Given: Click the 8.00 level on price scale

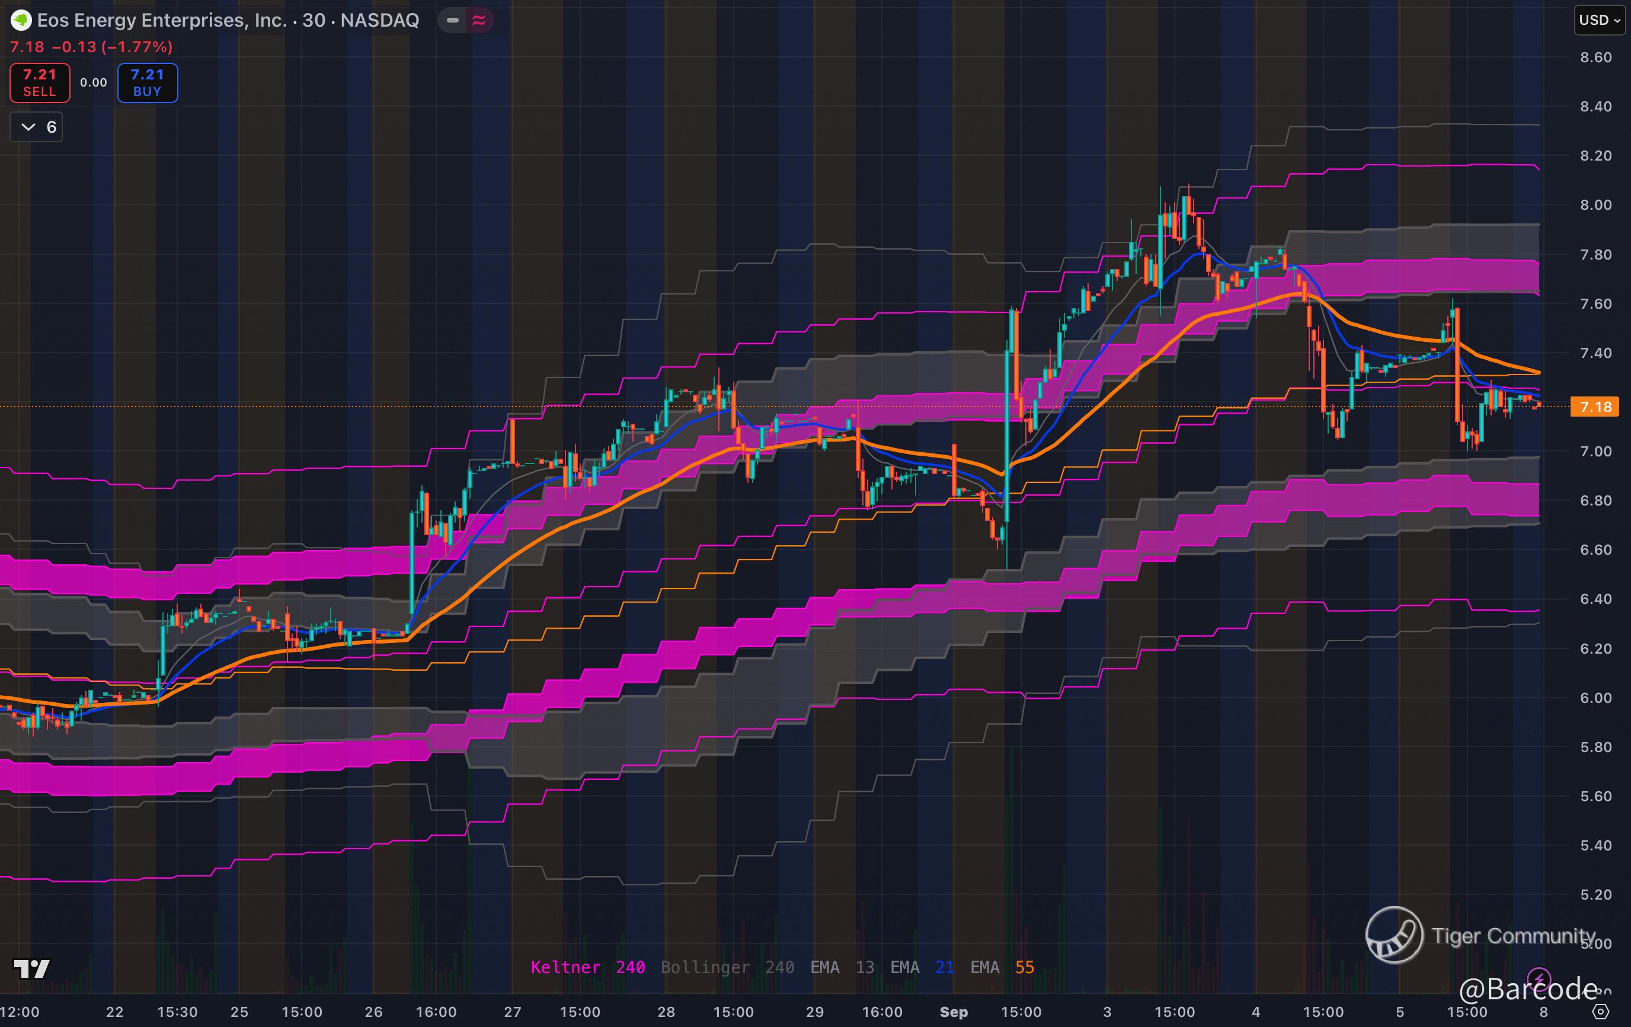Looking at the screenshot, I should [x=1595, y=204].
